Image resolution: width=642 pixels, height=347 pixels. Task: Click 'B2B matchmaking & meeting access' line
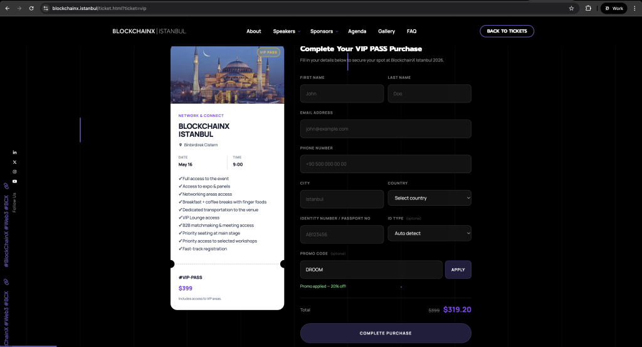(x=216, y=225)
